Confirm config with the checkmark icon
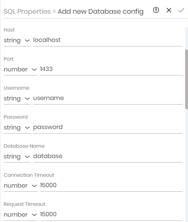This screenshot has width=188, height=222. pyautogui.click(x=181, y=10)
